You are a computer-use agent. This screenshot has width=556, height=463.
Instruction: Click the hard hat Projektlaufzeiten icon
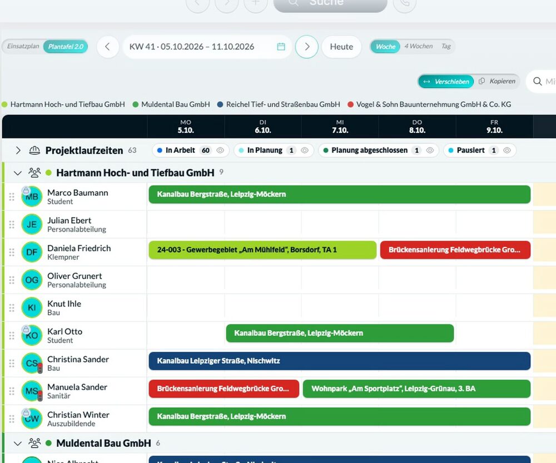point(34,150)
